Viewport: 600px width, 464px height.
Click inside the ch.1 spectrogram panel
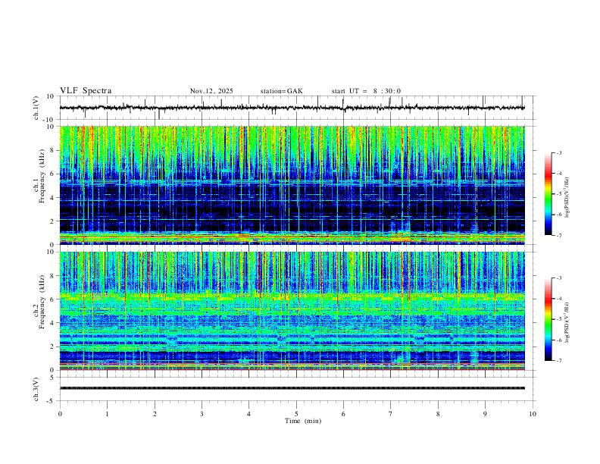[292, 185]
